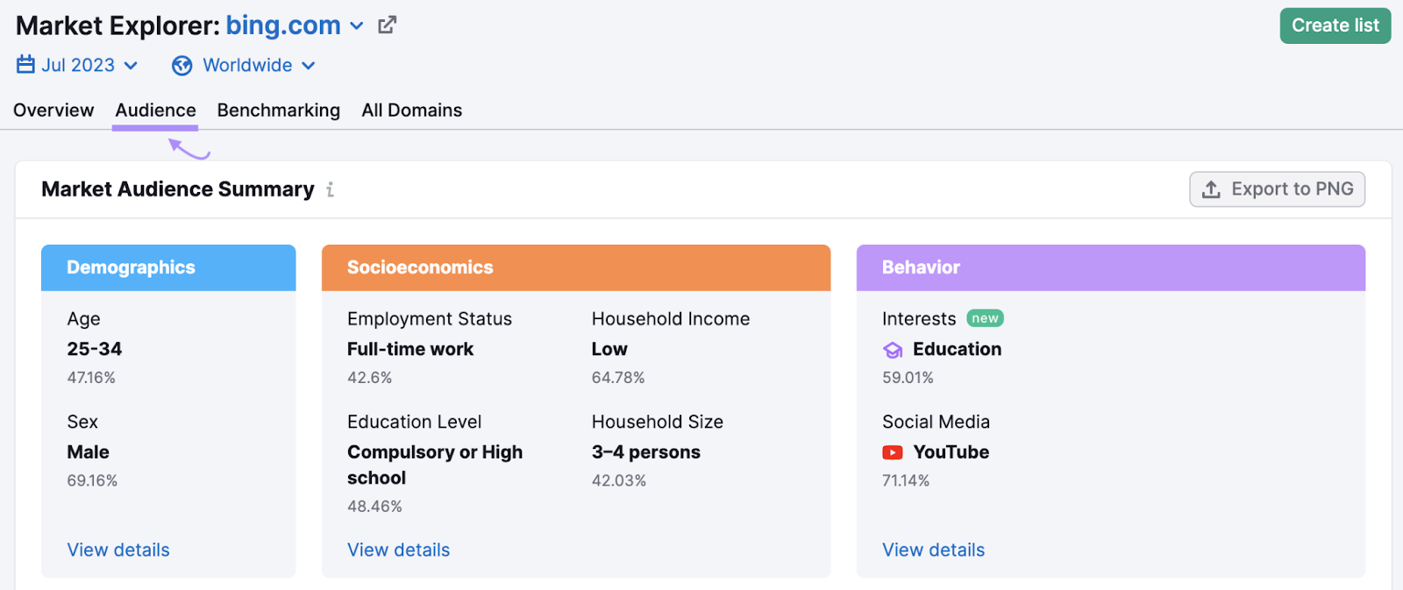
Task: Click the calendar icon beside Jul 2023
Action: 25,65
